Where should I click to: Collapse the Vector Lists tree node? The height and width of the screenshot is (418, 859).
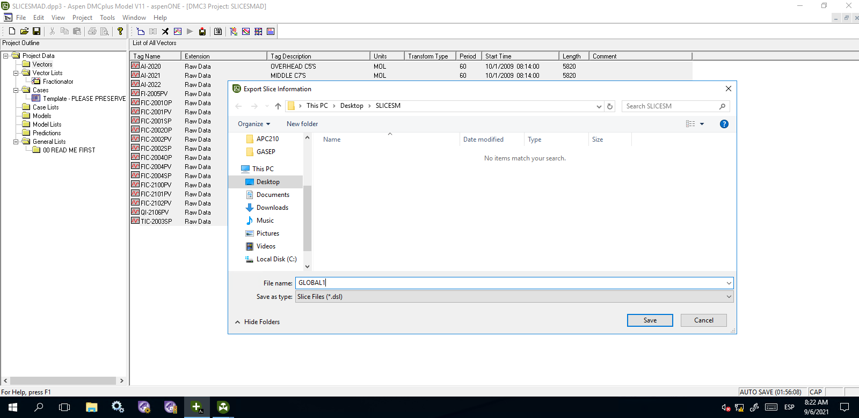click(16, 73)
